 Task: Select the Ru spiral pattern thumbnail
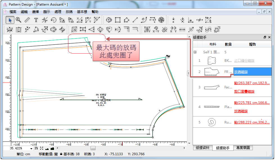click(x=211, y=122)
